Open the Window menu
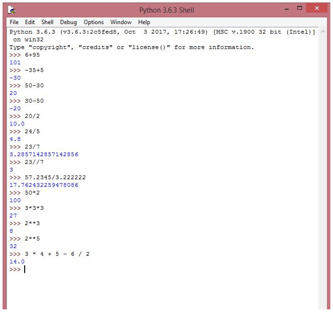333x312 pixels. [121, 22]
